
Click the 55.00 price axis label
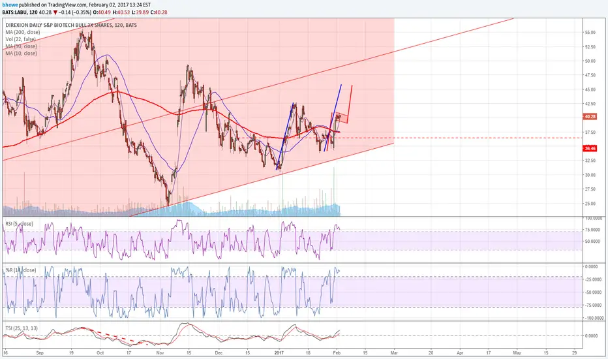590,33
